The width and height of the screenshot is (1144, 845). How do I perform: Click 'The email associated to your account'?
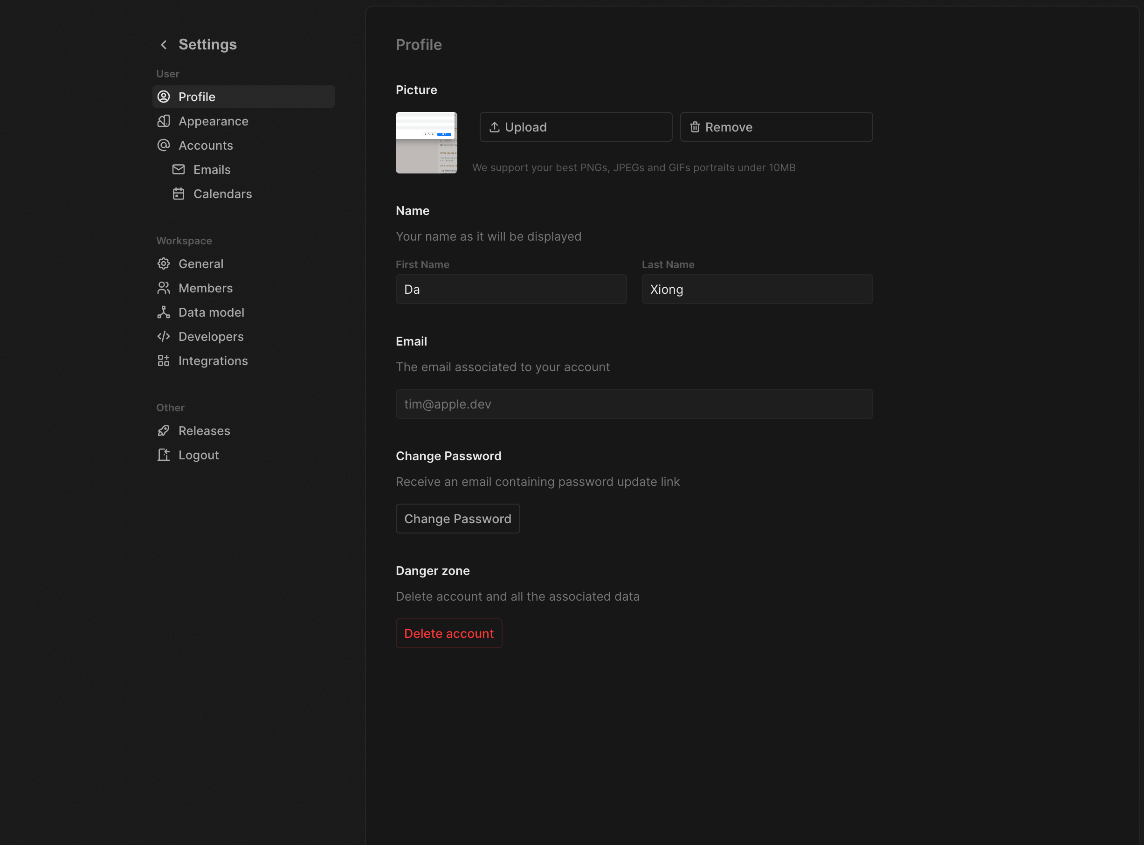503,367
